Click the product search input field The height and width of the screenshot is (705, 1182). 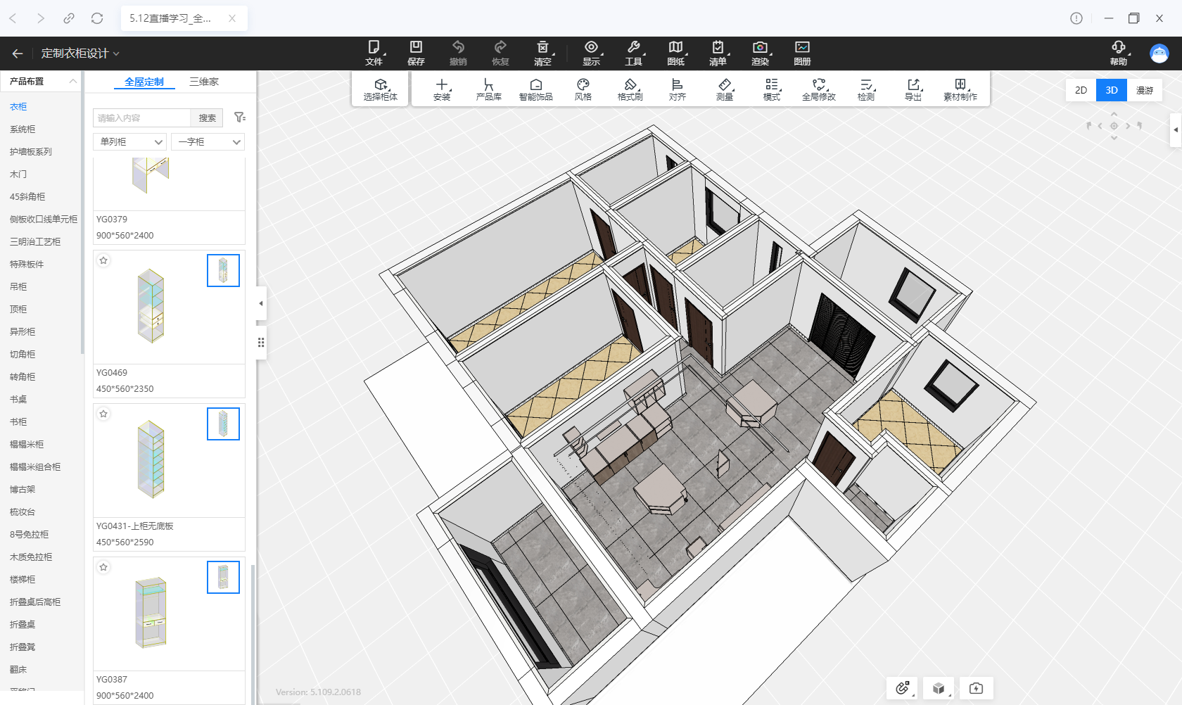[x=142, y=118]
